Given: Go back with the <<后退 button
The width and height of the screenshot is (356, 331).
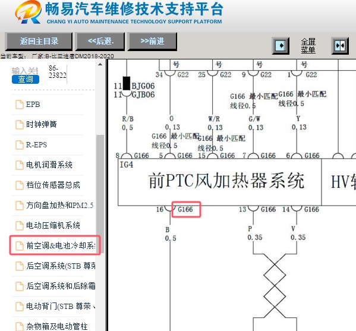Looking at the screenshot, I should click(100, 42).
